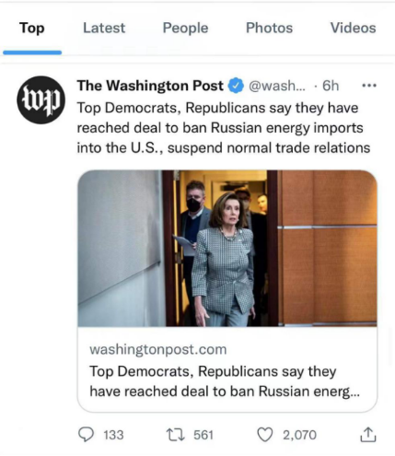
Task: Like the tweet with heart icon
Action: click(x=264, y=435)
